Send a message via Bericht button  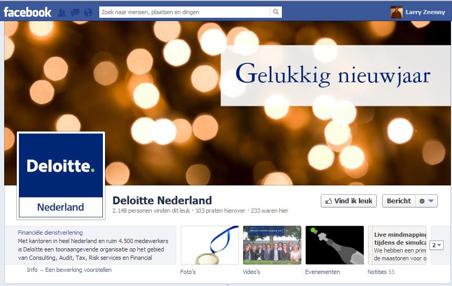(x=399, y=201)
